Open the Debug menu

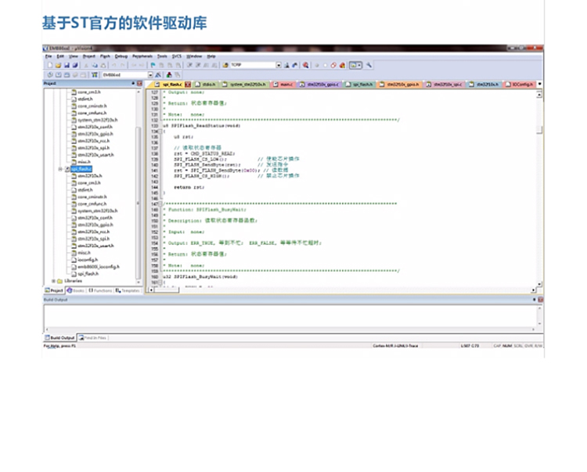[x=121, y=56]
